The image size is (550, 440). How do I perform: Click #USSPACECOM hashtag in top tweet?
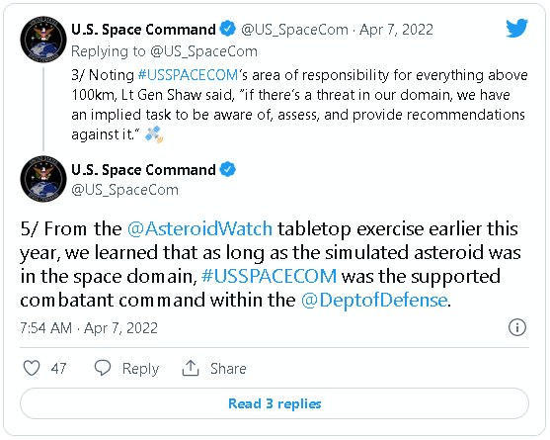pos(189,75)
